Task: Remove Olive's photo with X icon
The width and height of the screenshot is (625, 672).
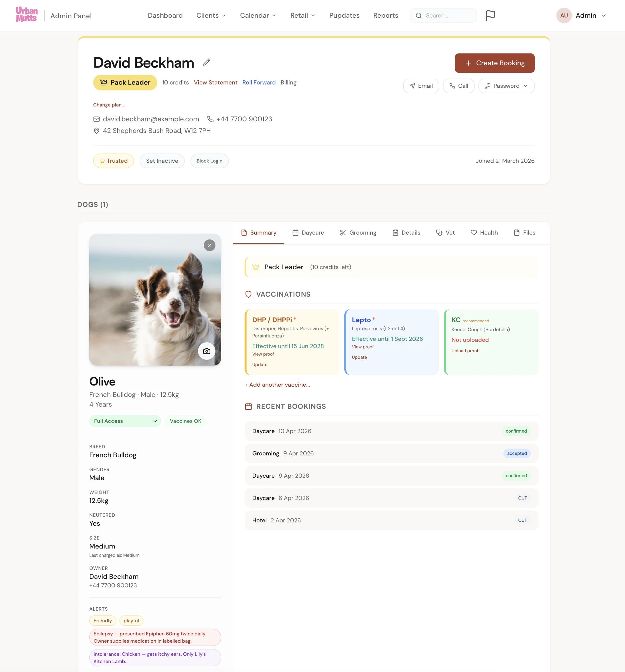Action: coord(209,245)
